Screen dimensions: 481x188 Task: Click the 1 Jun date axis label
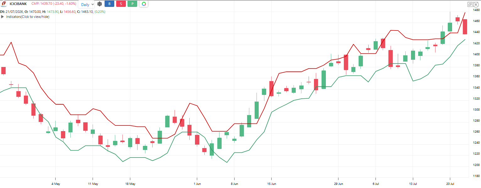coord(197,184)
